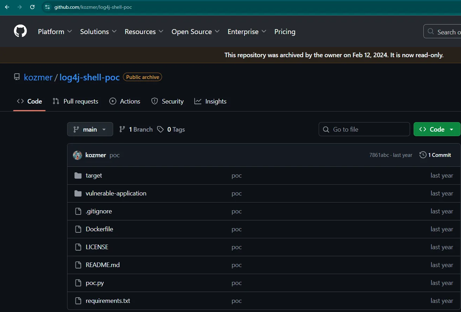Expand the Platform menu
The image size is (461, 312).
point(55,32)
